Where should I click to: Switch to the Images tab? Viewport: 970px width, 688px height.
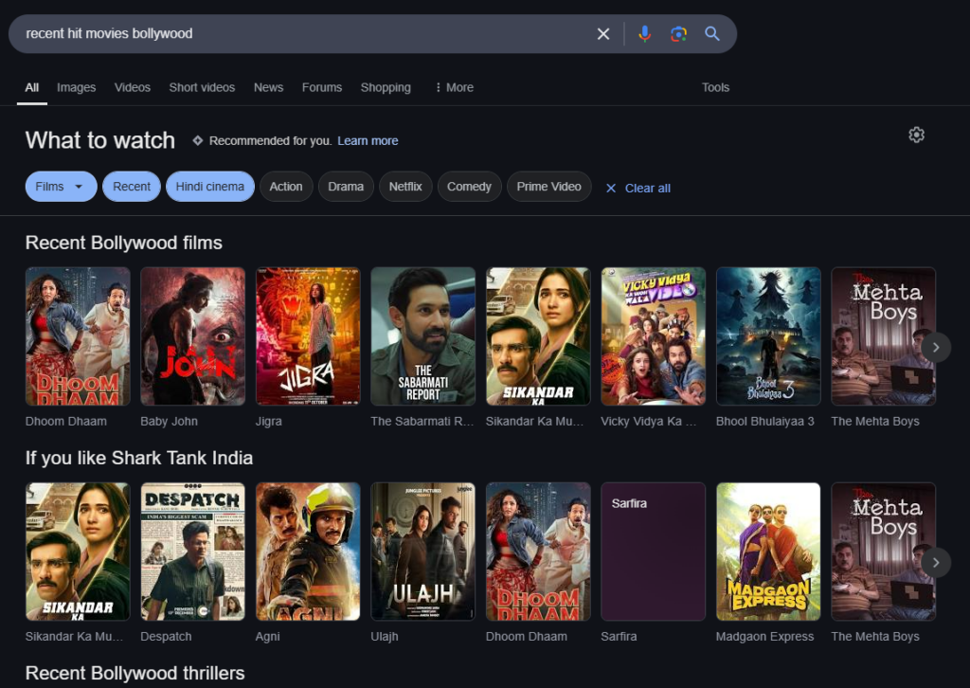pyautogui.click(x=76, y=87)
